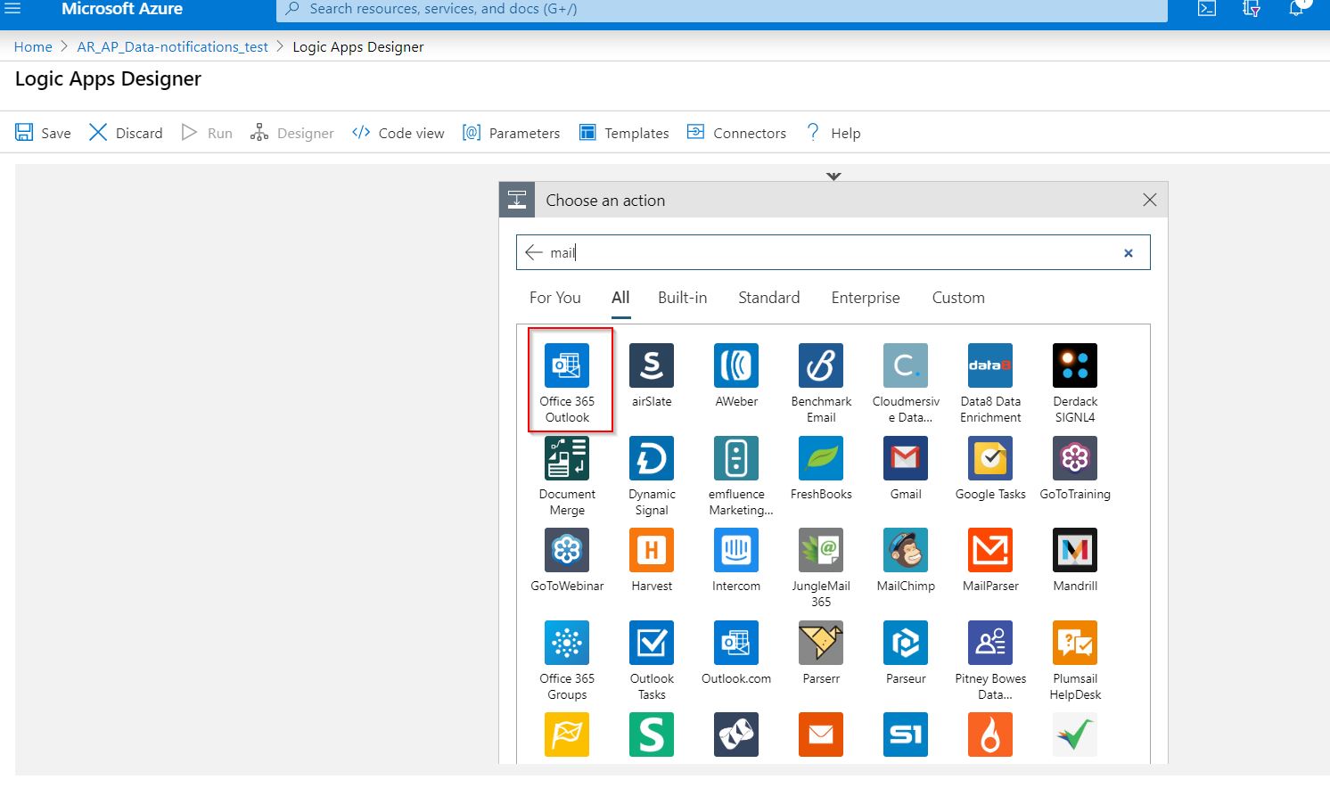Choose the Office 365 Groups connector
The width and height of the screenshot is (1330, 796).
[x=567, y=660]
